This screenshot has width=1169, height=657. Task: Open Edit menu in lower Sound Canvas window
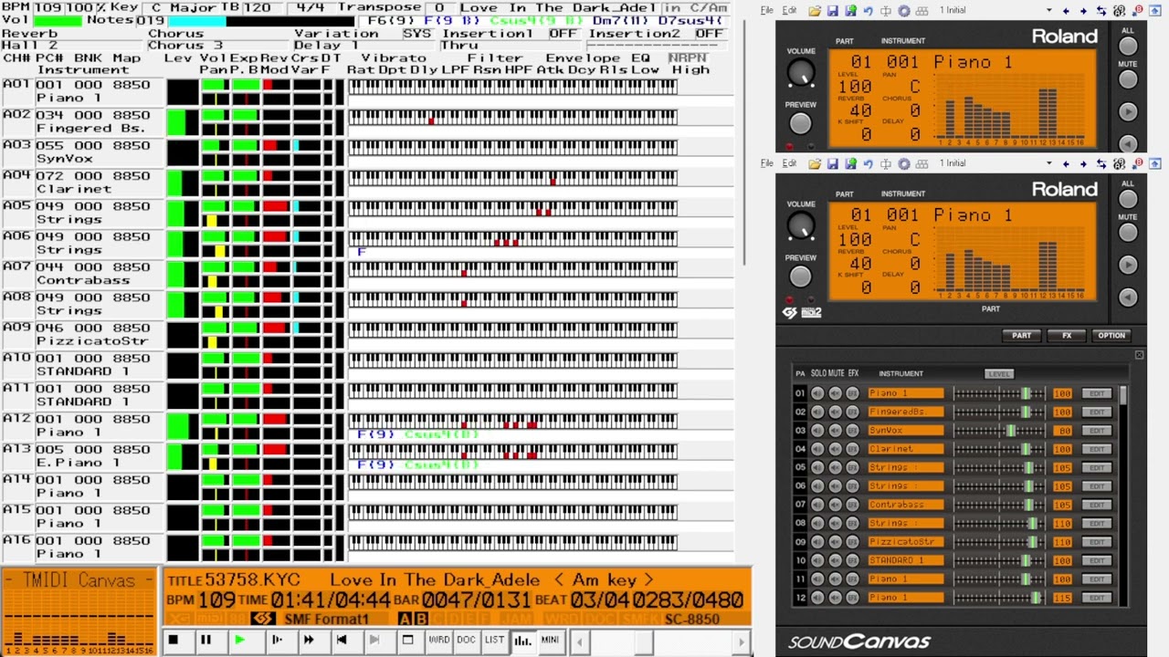click(x=789, y=164)
